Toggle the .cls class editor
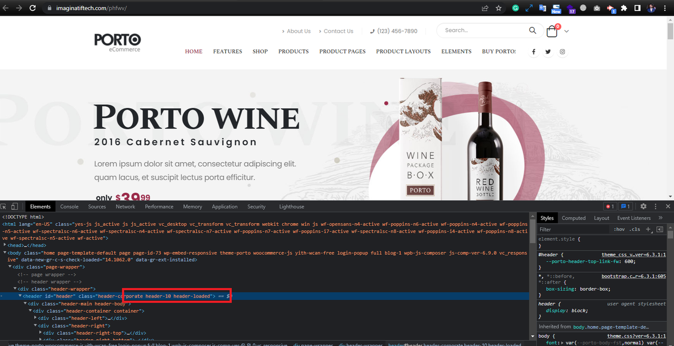This screenshot has width=674, height=346. (635, 229)
